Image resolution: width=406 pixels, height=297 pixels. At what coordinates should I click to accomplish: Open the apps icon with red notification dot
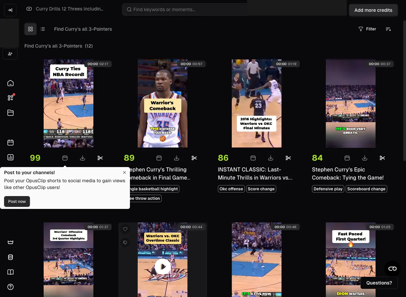(x=10, y=98)
